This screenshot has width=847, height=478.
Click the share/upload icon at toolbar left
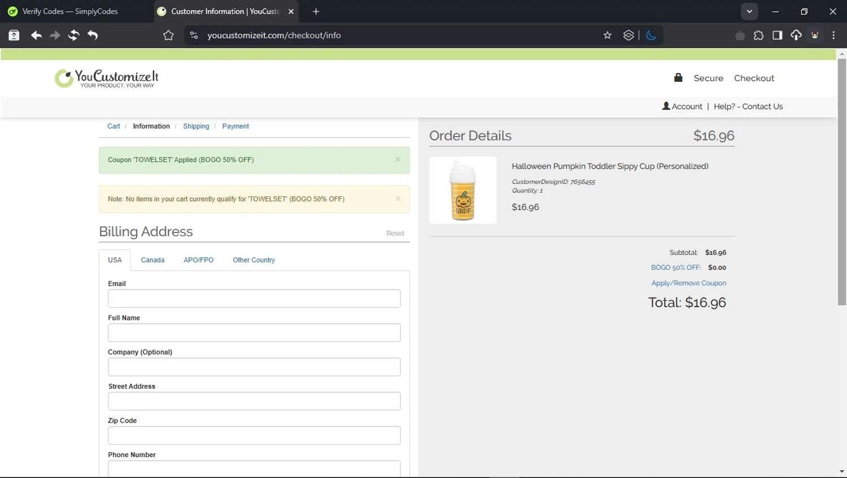point(14,35)
